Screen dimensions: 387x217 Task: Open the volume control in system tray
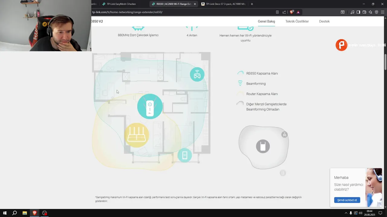[360, 213]
